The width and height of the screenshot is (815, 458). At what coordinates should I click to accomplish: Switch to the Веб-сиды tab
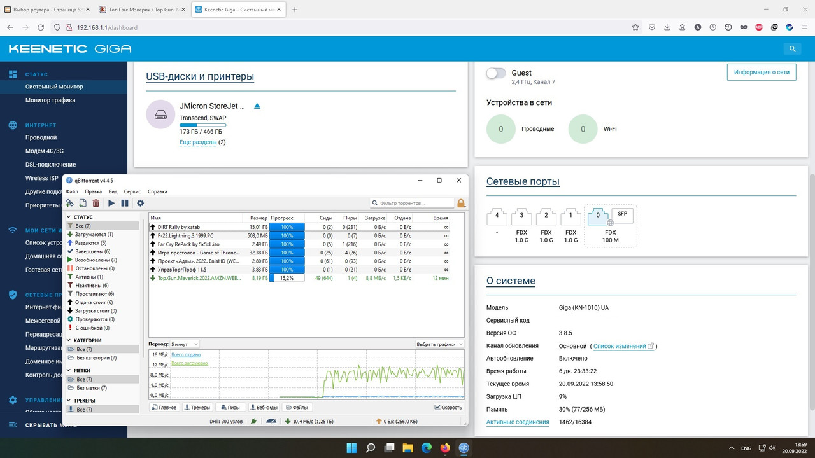(x=264, y=407)
